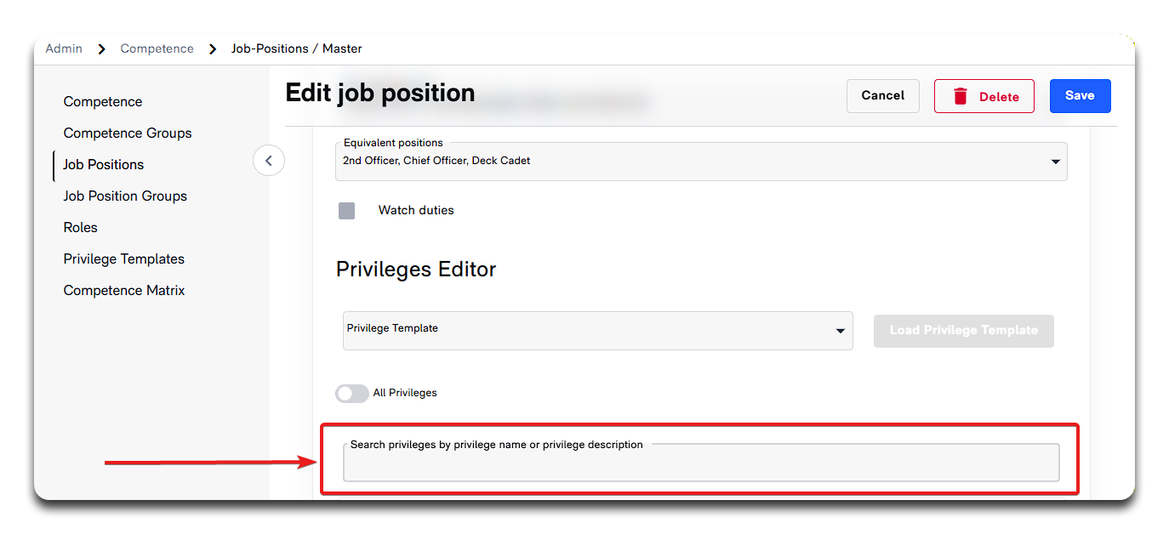The height and width of the screenshot is (534, 1169).
Task: Expand the Equivalent positions dropdown arrow
Action: (1055, 162)
